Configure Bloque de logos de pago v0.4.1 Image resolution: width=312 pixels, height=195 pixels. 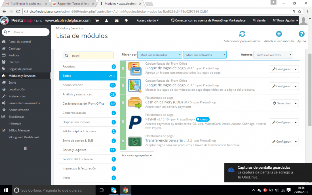click(282, 69)
